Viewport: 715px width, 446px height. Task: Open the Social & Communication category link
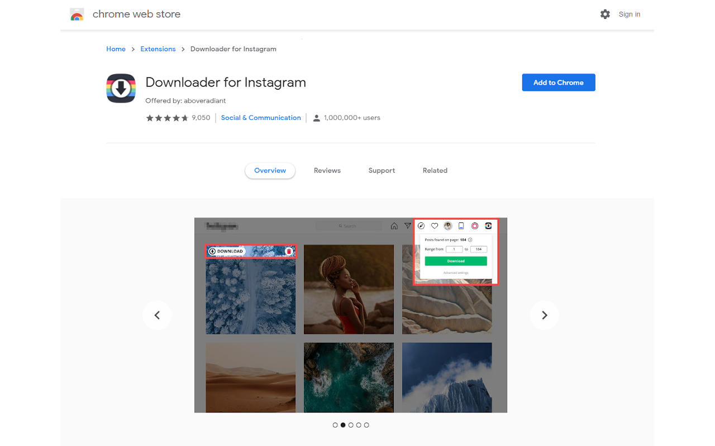(261, 118)
